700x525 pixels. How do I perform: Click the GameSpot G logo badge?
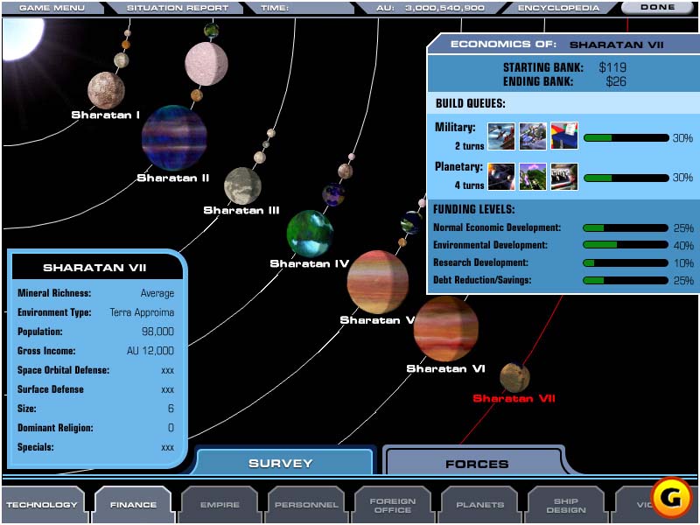(x=670, y=495)
